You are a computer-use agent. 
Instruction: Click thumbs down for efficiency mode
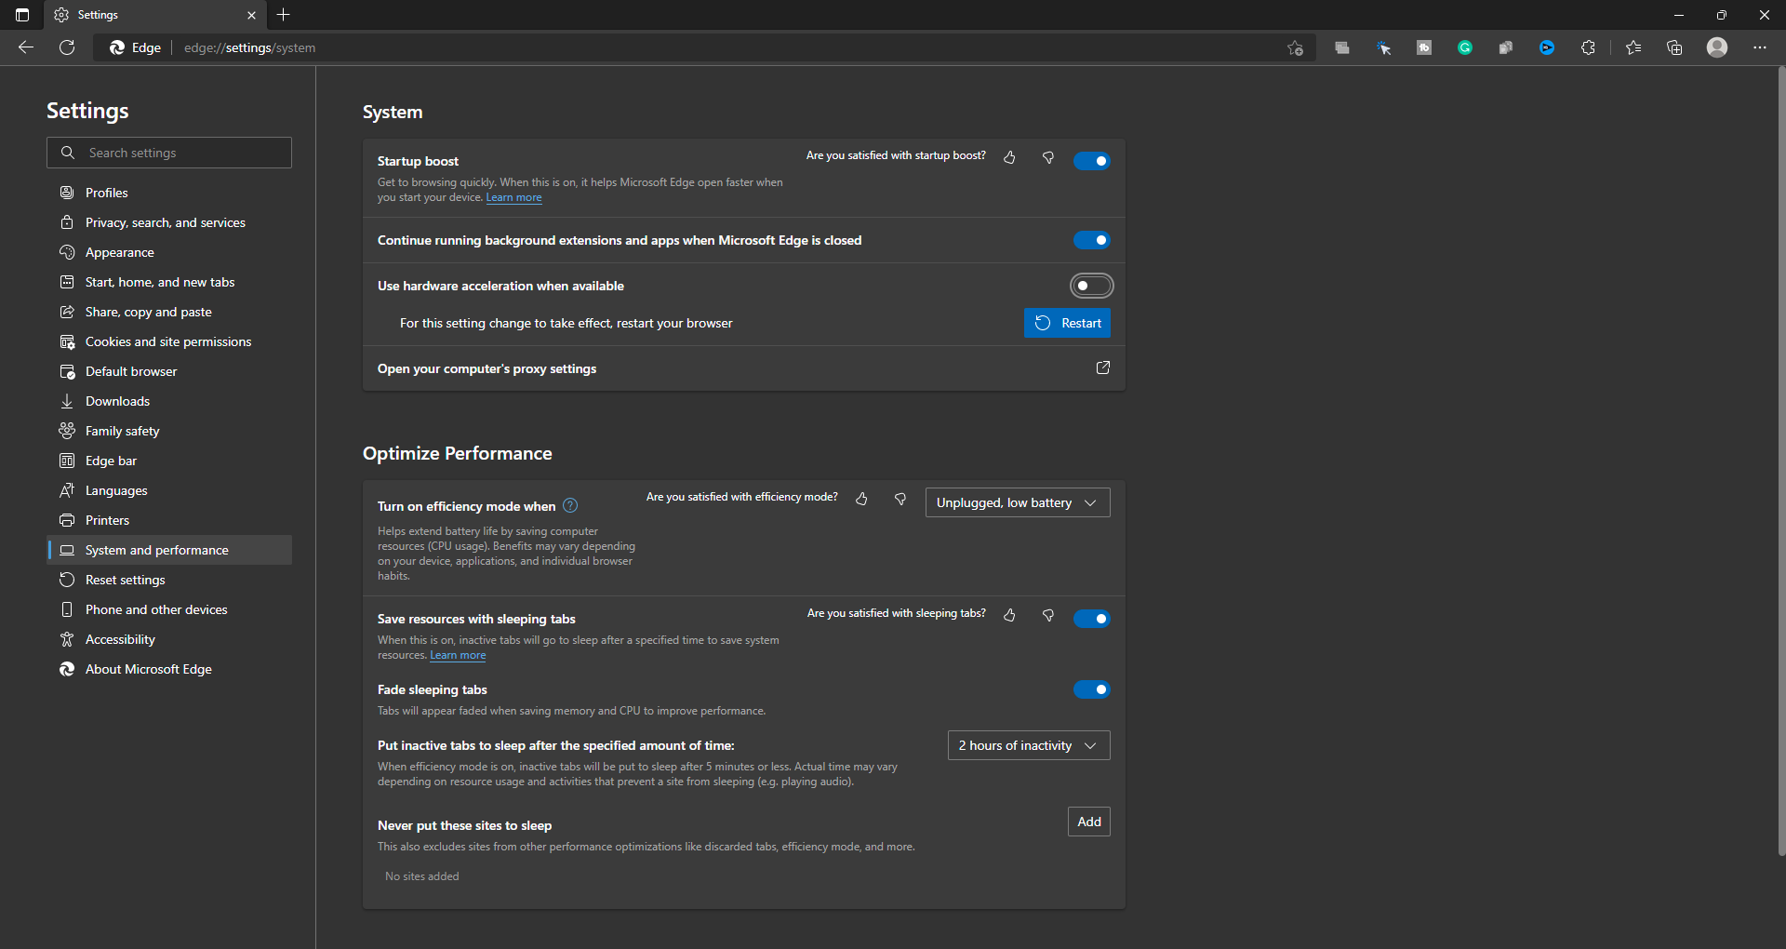click(900, 500)
